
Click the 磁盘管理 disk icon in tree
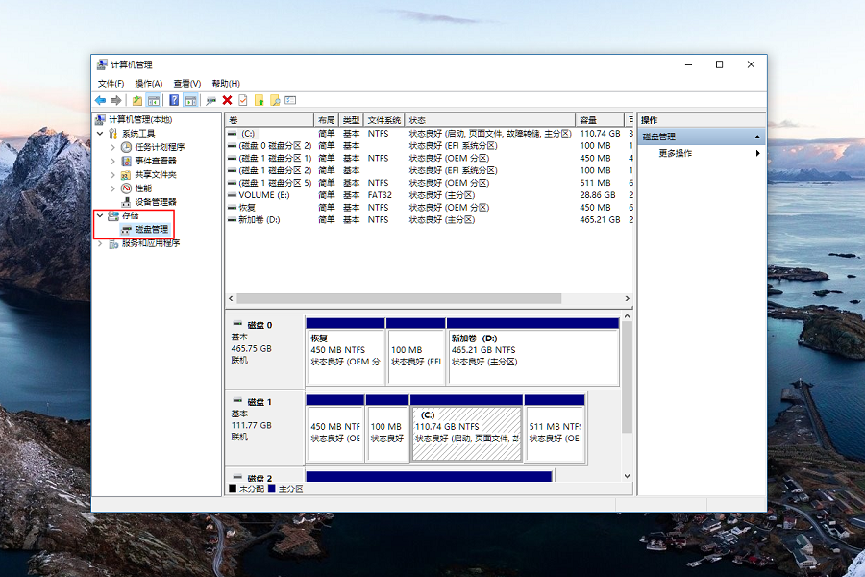[x=126, y=229]
